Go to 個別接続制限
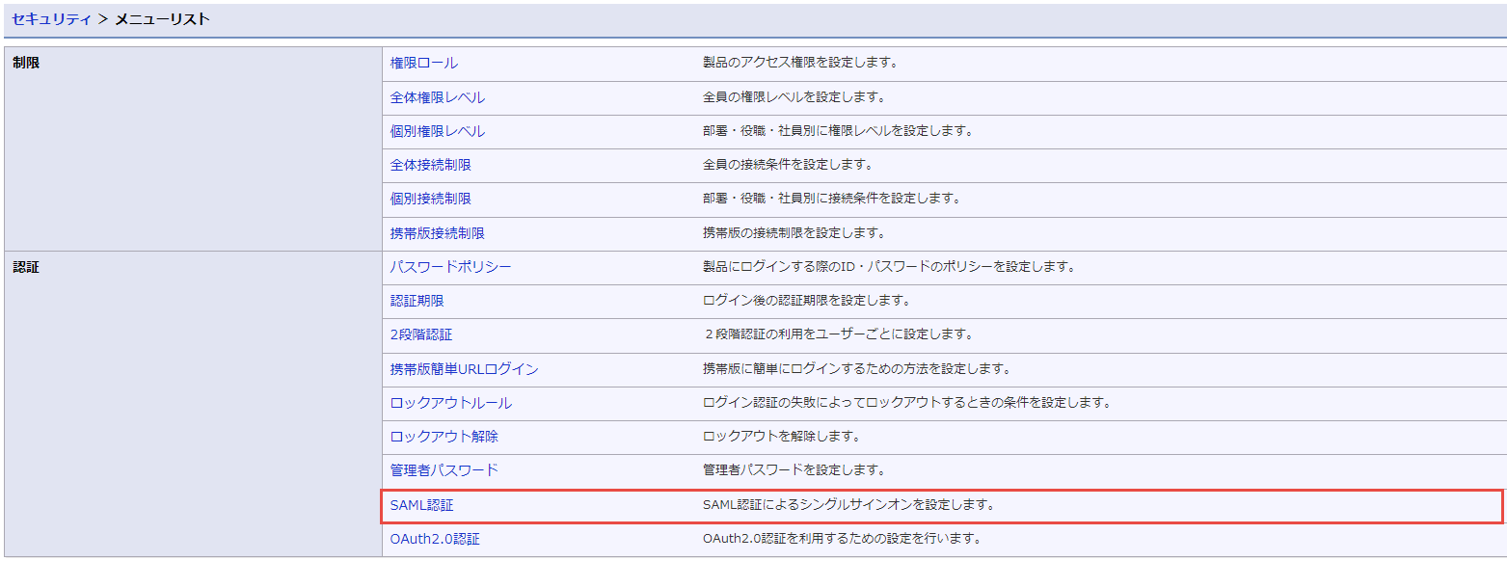Screen dimensions: 1507x561 click(430, 199)
